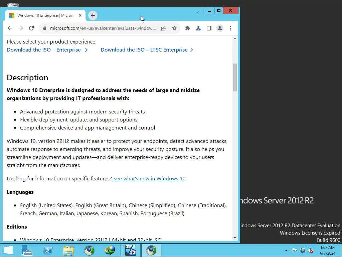
Task: Minimize the browser window
Action: point(209,10)
